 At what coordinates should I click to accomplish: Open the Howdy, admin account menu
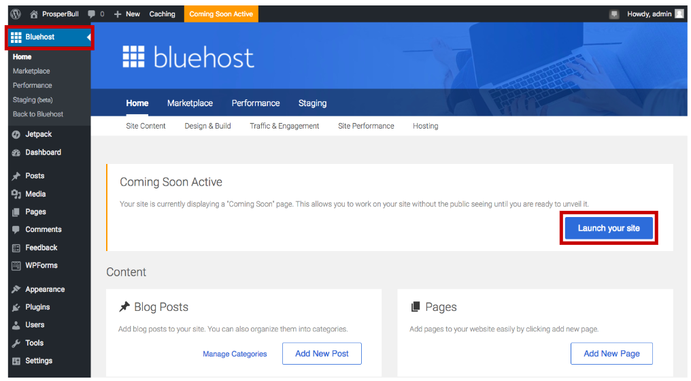click(649, 14)
